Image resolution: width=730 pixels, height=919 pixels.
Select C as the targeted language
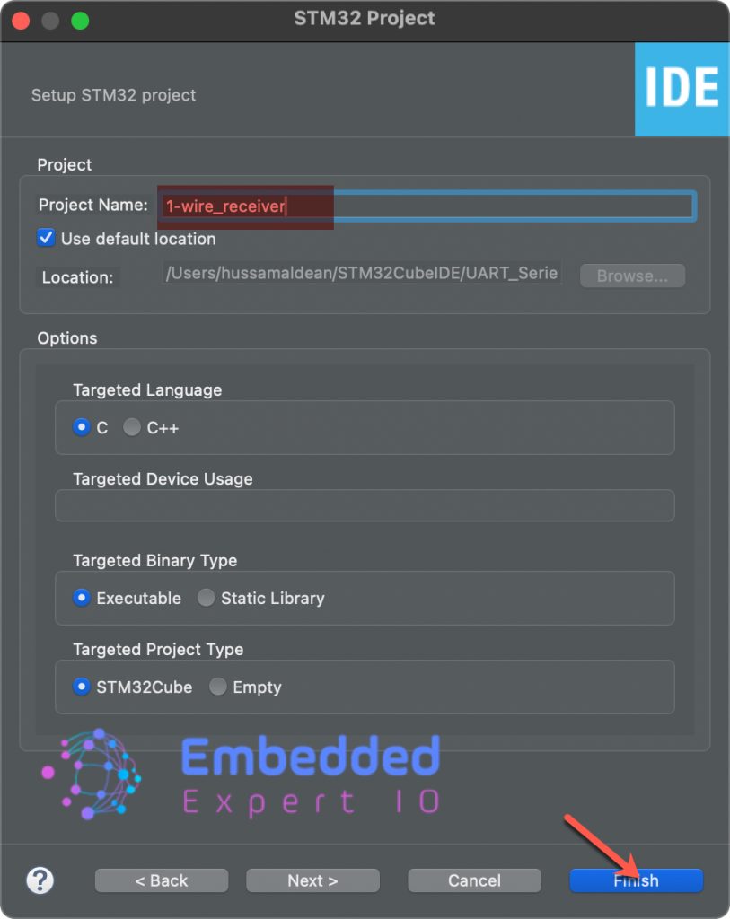pos(83,427)
